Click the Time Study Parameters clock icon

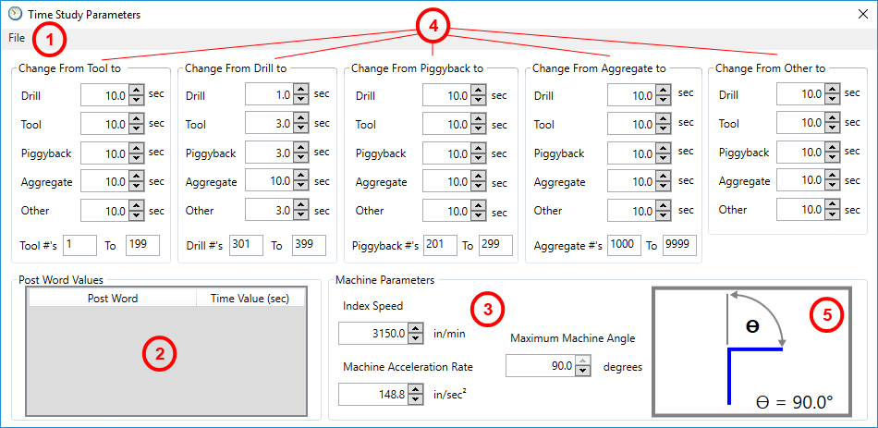(x=14, y=14)
